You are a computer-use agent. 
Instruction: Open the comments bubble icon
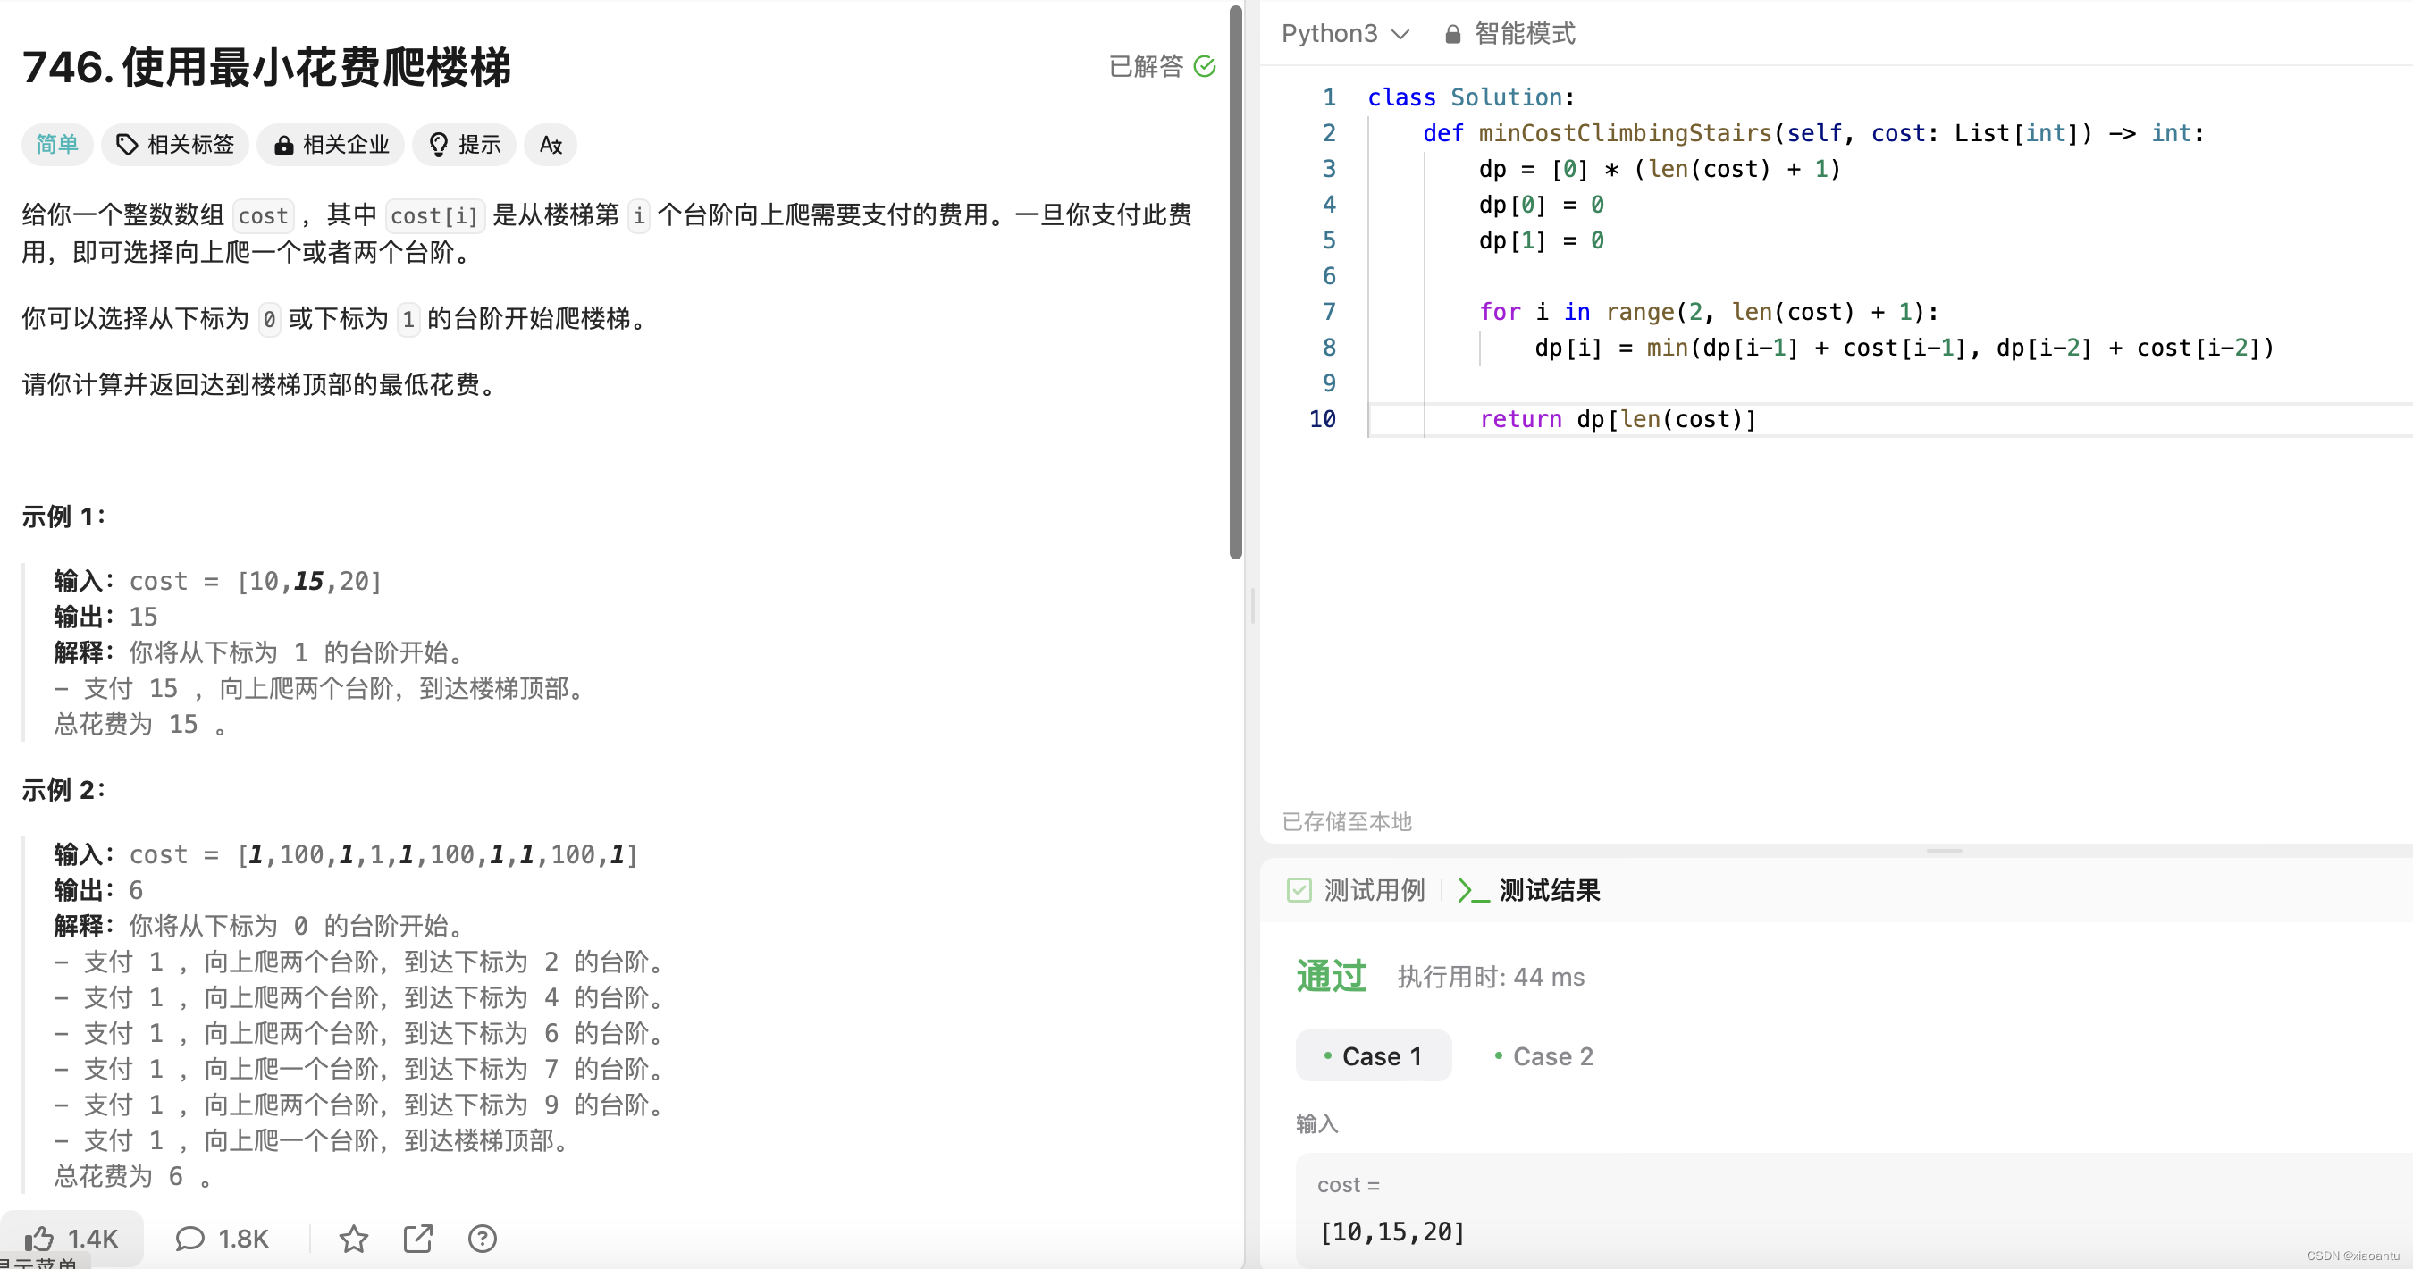(x=189, y=1239)
